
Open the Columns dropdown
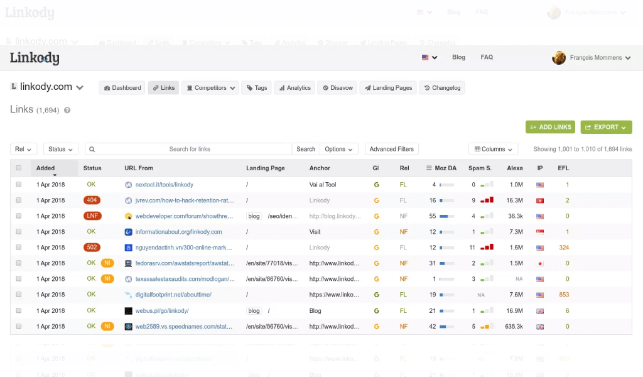point(494,149)
